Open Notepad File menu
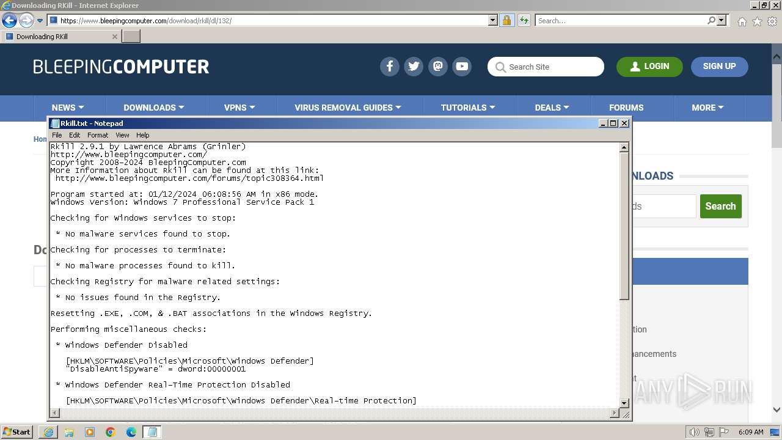This screenshot has height=440, width=782. pos(57,135)
